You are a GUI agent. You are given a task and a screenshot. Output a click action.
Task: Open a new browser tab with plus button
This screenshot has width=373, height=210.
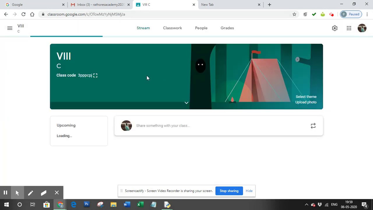pyautogui.click(x=269, y=5)
